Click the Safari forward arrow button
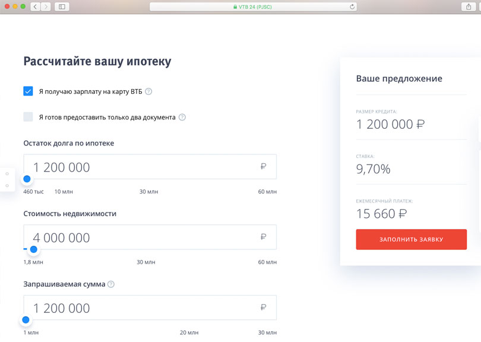The width and height of the screenshot is (481, 342). click(x=45, y=6)
